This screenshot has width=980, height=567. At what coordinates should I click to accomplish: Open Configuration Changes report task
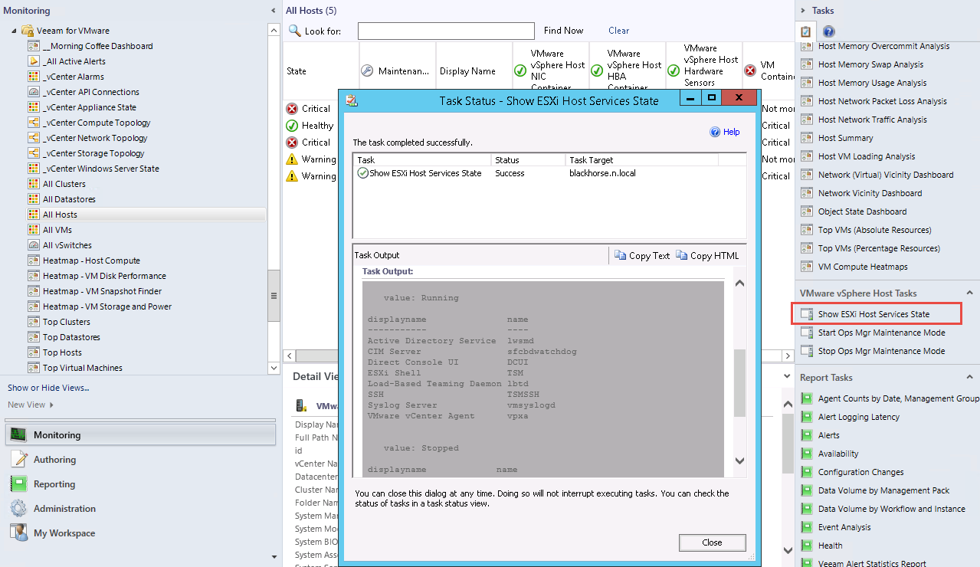click(x=860, y=472)
